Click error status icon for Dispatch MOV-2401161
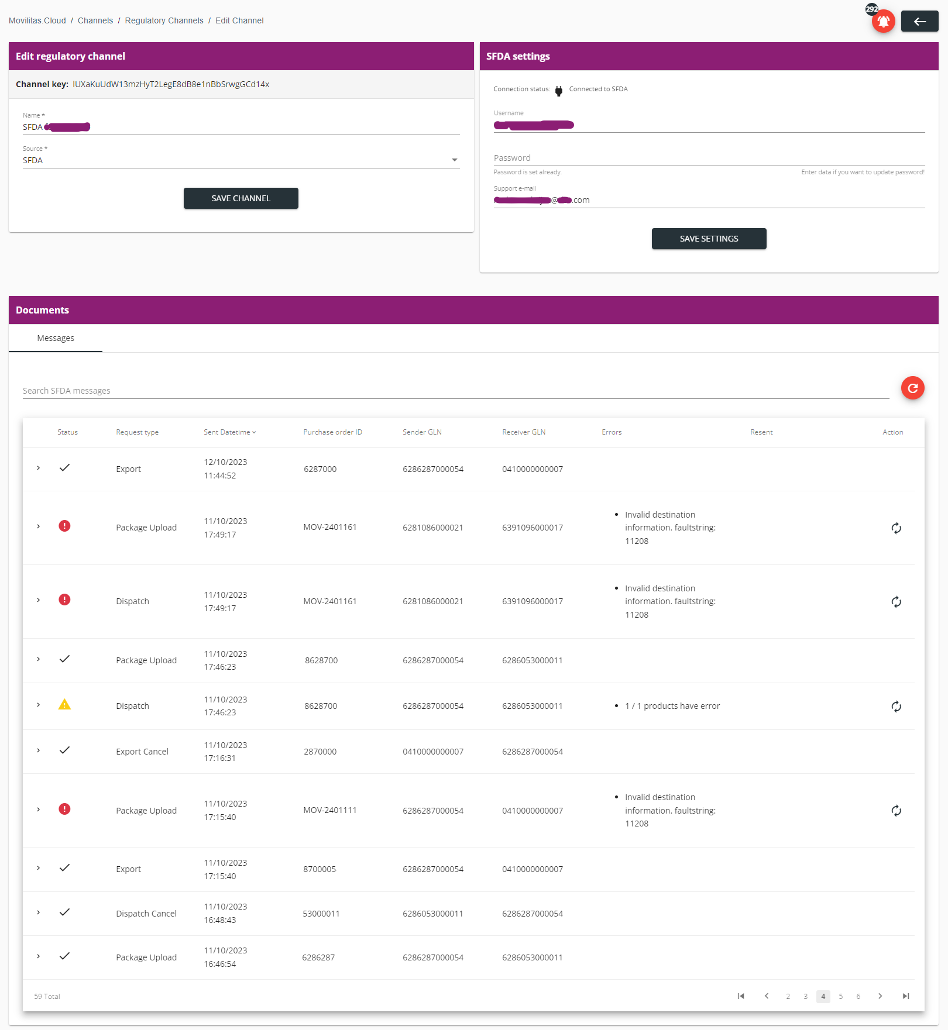This screenshot has width=948, height=1030. click(64, 600)
